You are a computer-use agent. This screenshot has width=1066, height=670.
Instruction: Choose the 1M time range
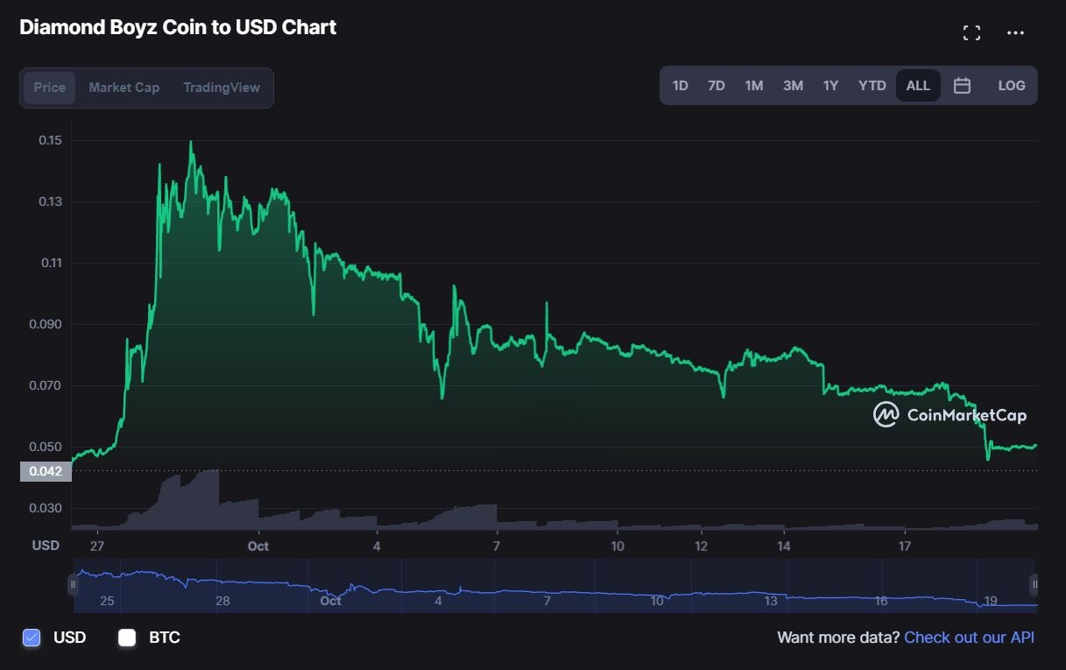(753, 86)
